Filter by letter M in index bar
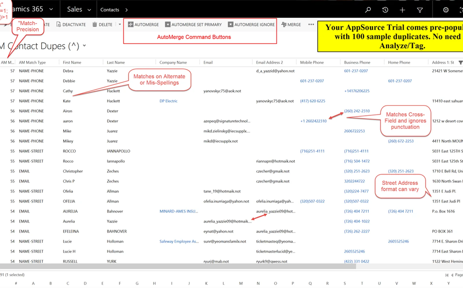This screenshot has height=289, width=463. [x=241, y=284]
